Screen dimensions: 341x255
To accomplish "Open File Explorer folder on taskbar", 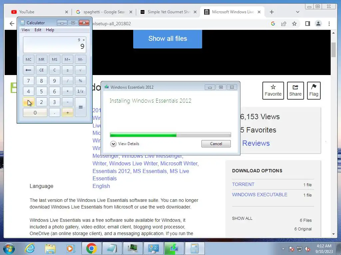I will (x=50, y=249).
